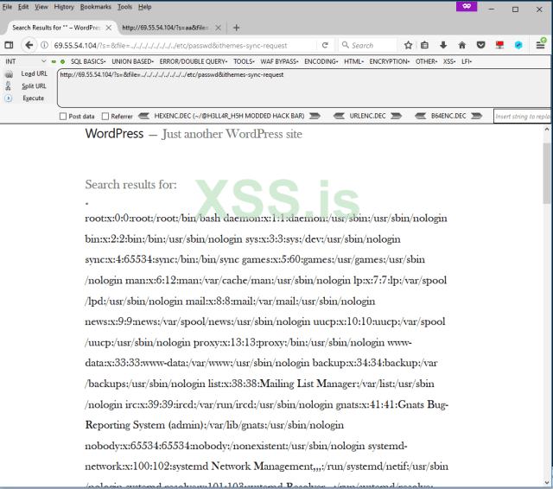Click the green dot HackBar indicator
Viewport: 553px width, 489px height.
pos(62,61)
